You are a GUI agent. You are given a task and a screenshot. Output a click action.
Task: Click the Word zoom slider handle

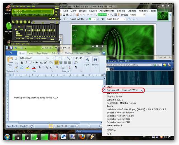pos(89,126)
